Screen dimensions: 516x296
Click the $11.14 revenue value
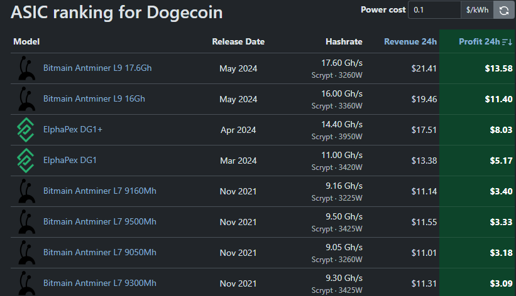click(x=424, y=191)
